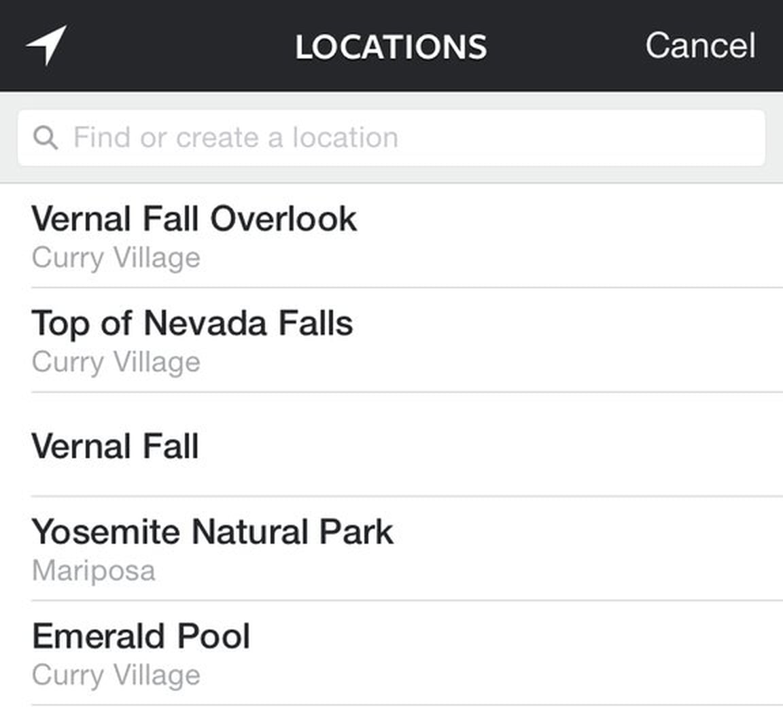The height and width of the screenshot is (707, 783).
Task: Tap the LOCATIONS title in the header
Action: point(391,46)
